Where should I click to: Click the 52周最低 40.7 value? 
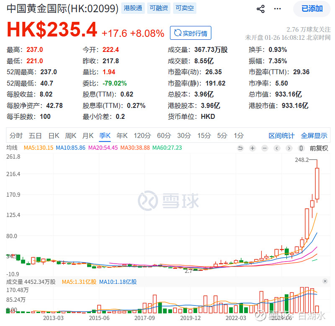point(47,83)
